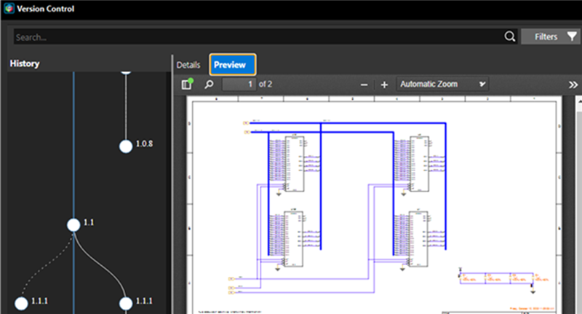The image size is (582, 314).
Task: Select the Preview tab
Action: (x=232, y=65)
